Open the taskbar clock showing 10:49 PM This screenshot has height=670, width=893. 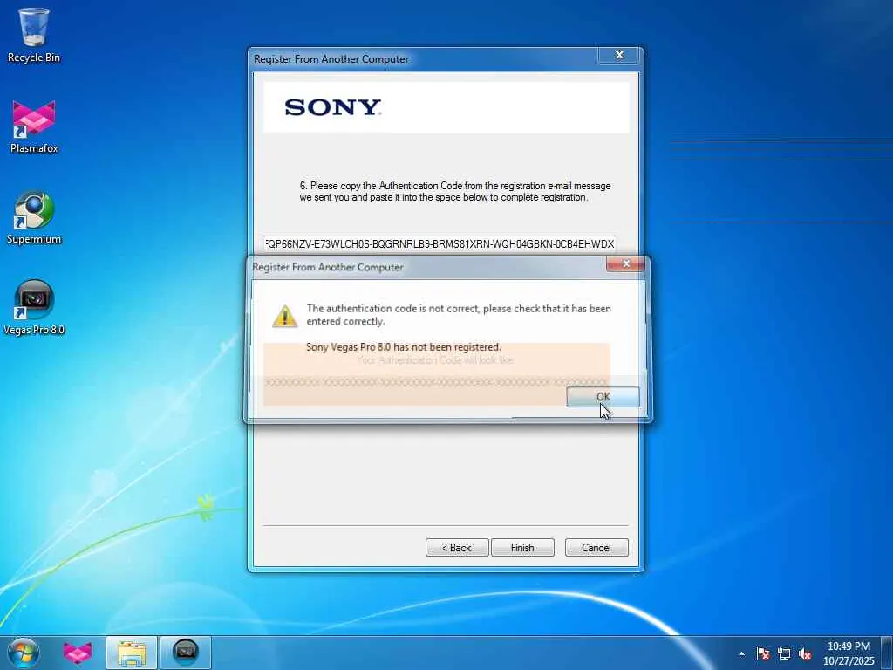click(849, 653)
